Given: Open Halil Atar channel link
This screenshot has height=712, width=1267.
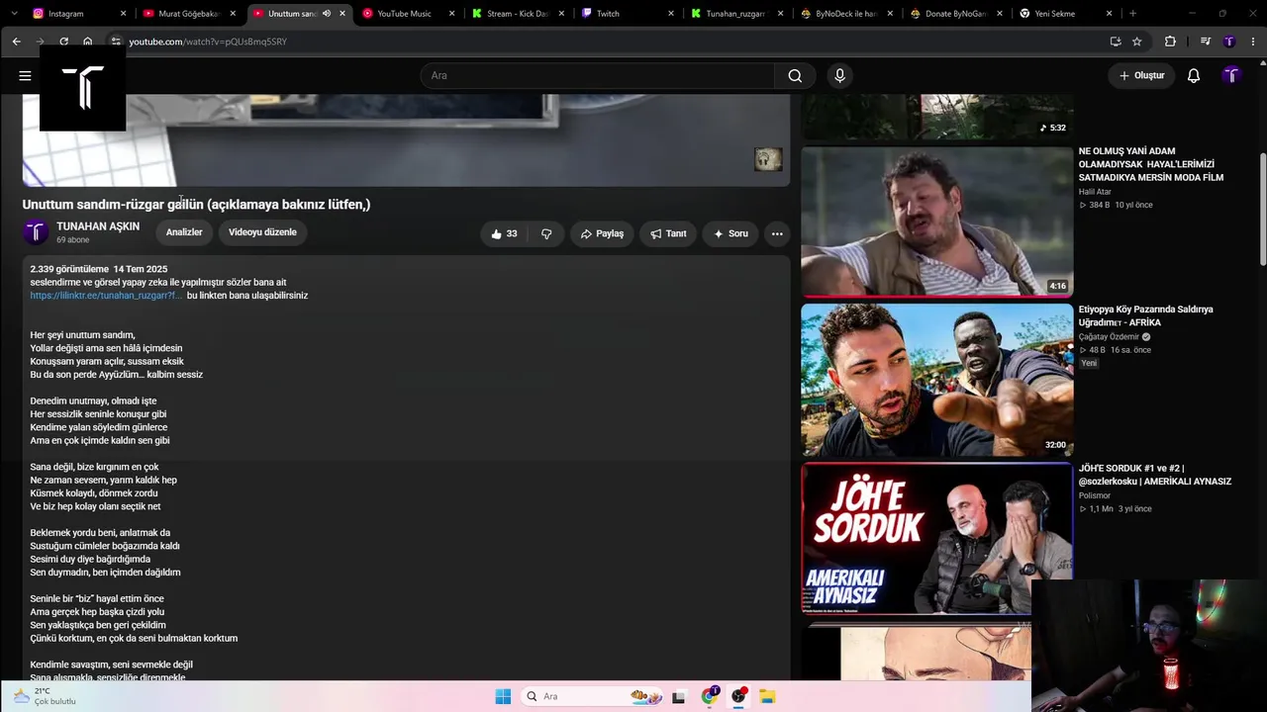Looking at the screenshot, I should click(x=1095, y=192).
